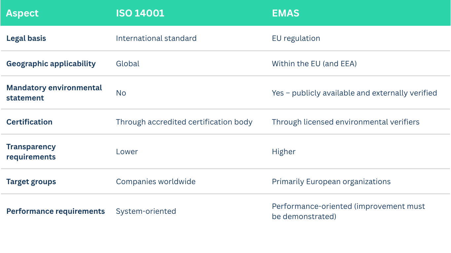Viewport: 451px width, 253px height.
Task: Click the Higher cell under EMAS
Action: 284,152
